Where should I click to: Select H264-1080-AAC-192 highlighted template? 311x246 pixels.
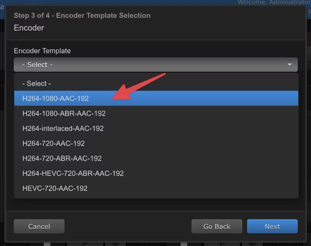click(x=156, y=98)
